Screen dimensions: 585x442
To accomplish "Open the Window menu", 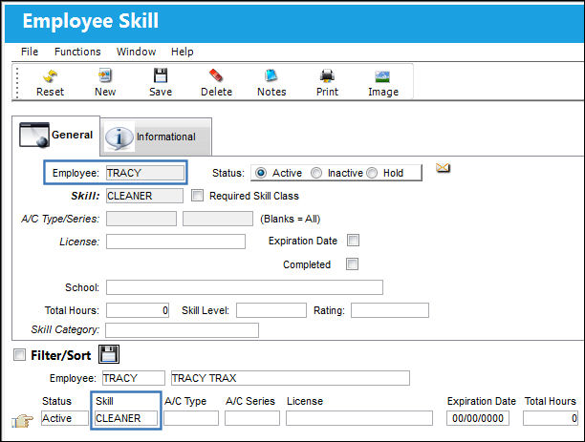I will tap(136, 52).
